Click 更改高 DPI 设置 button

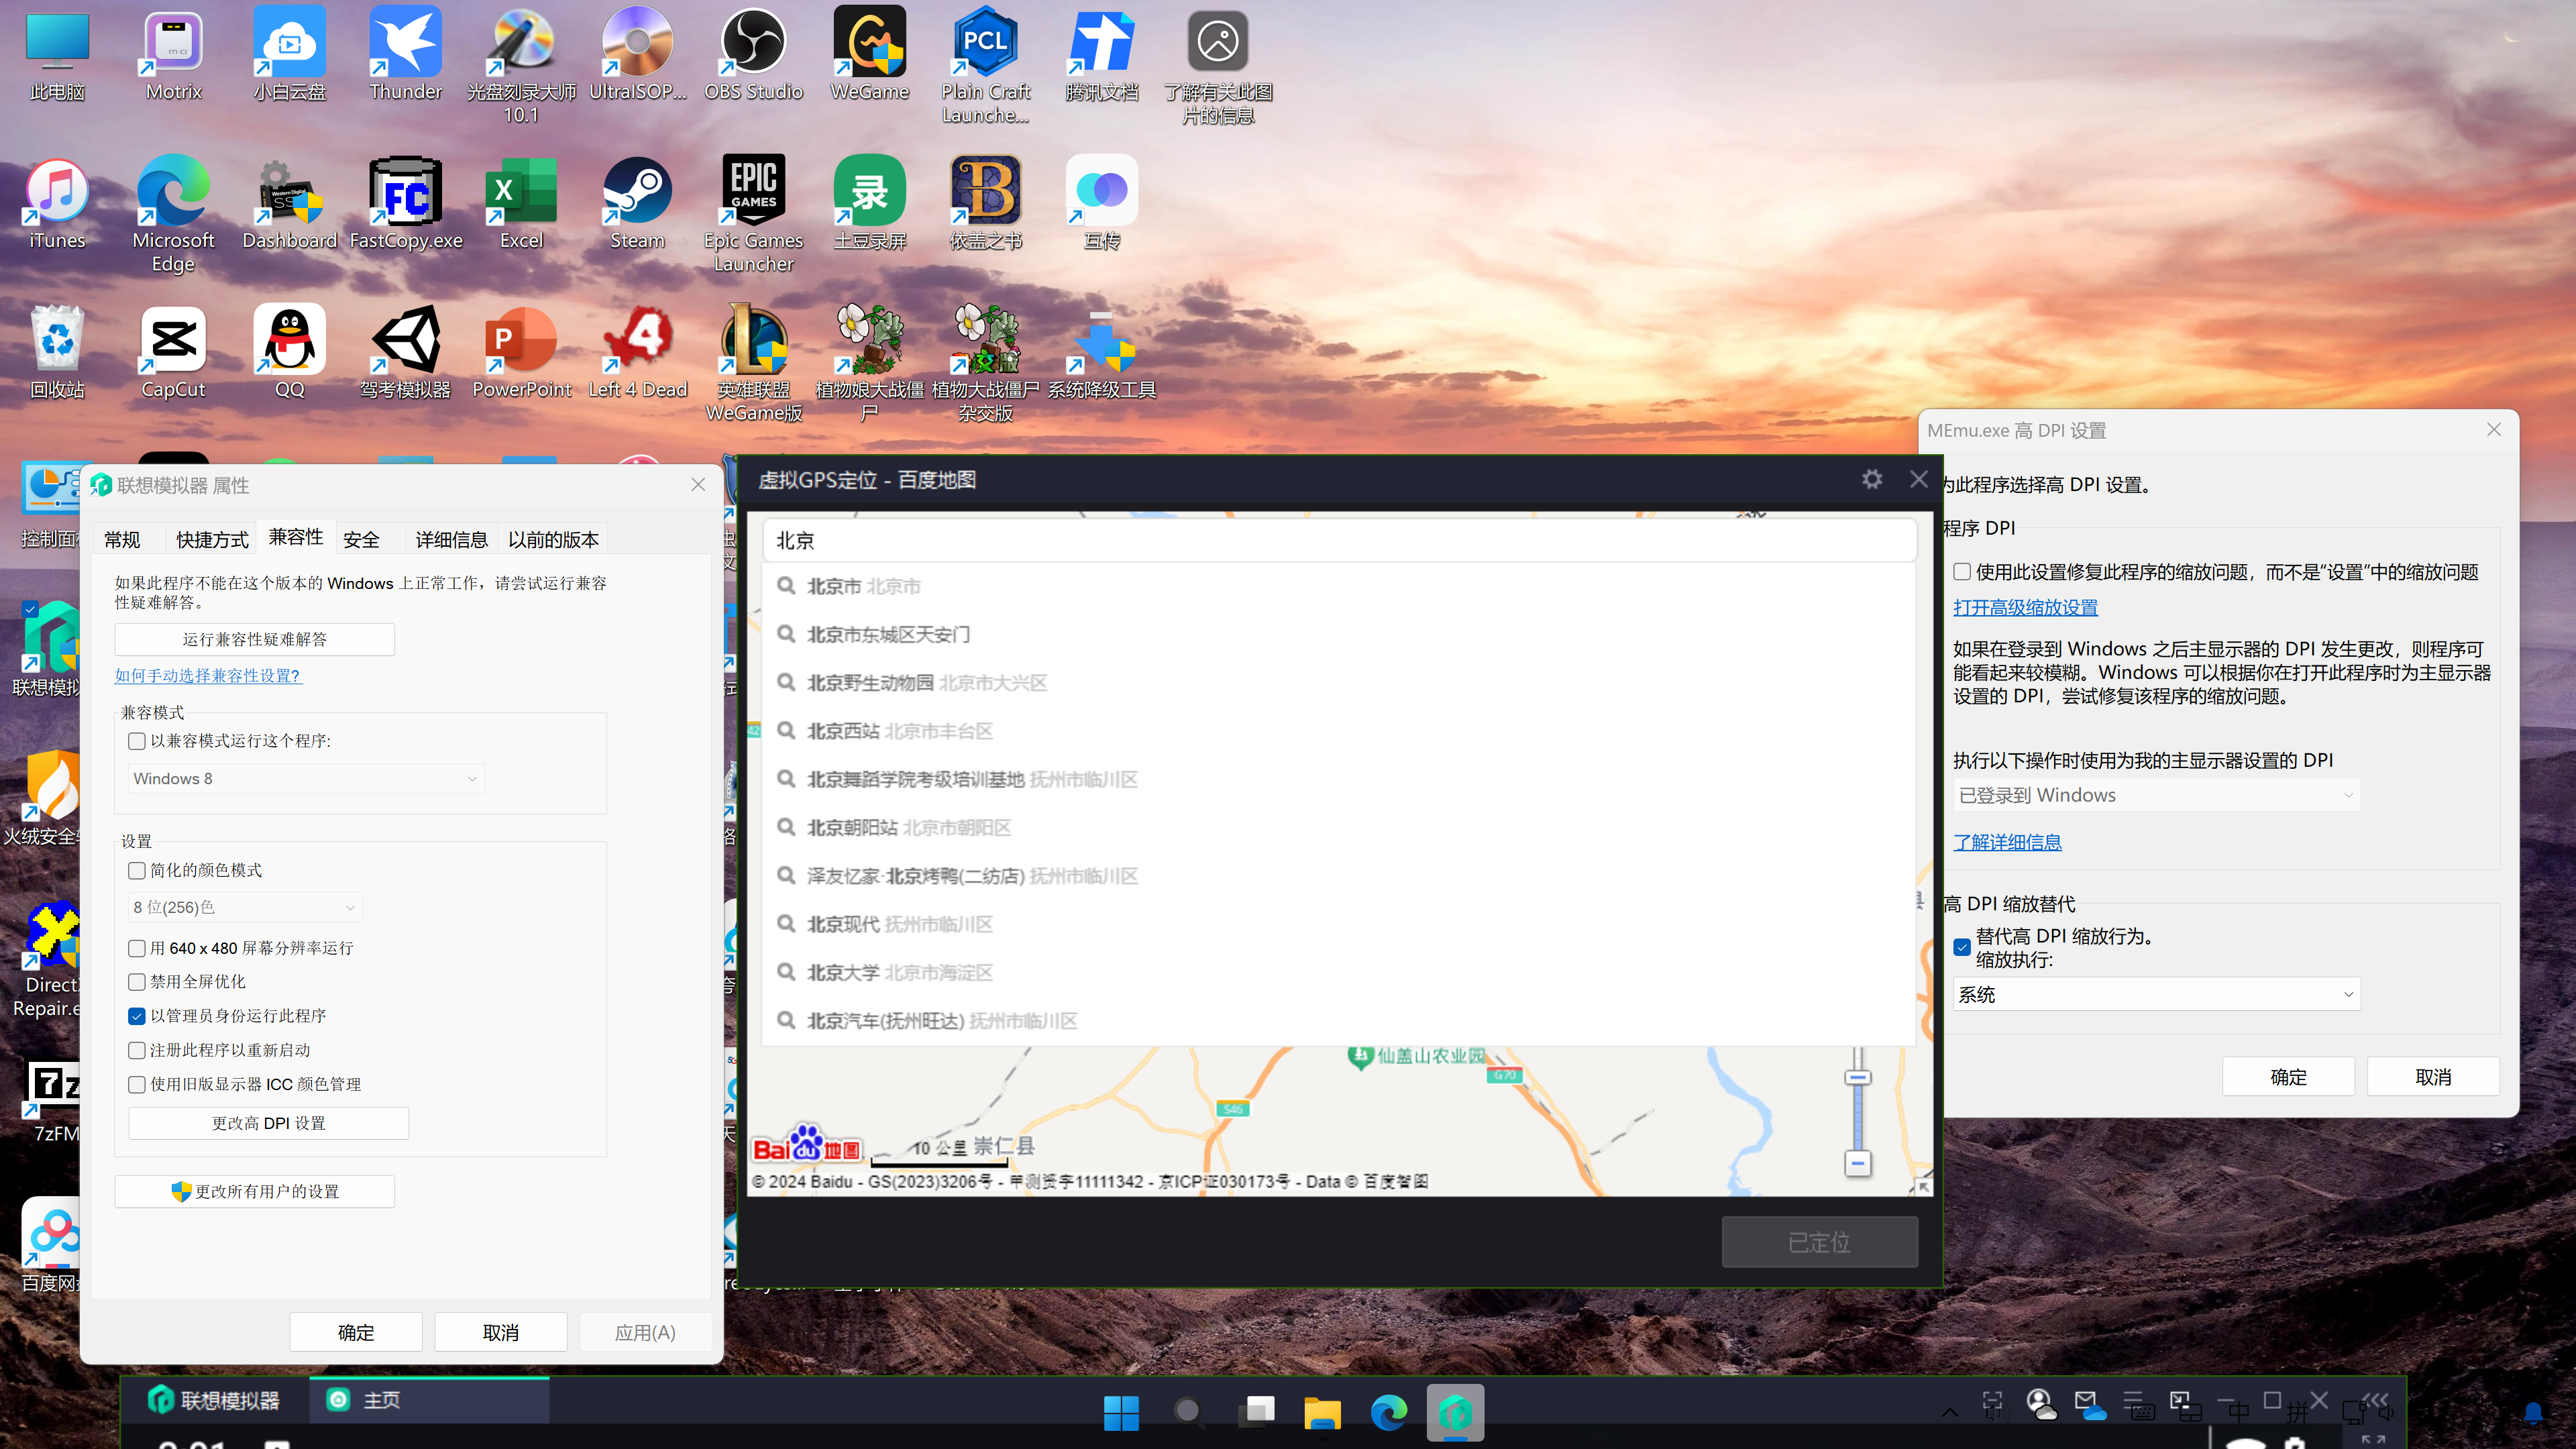point(268,1123)
